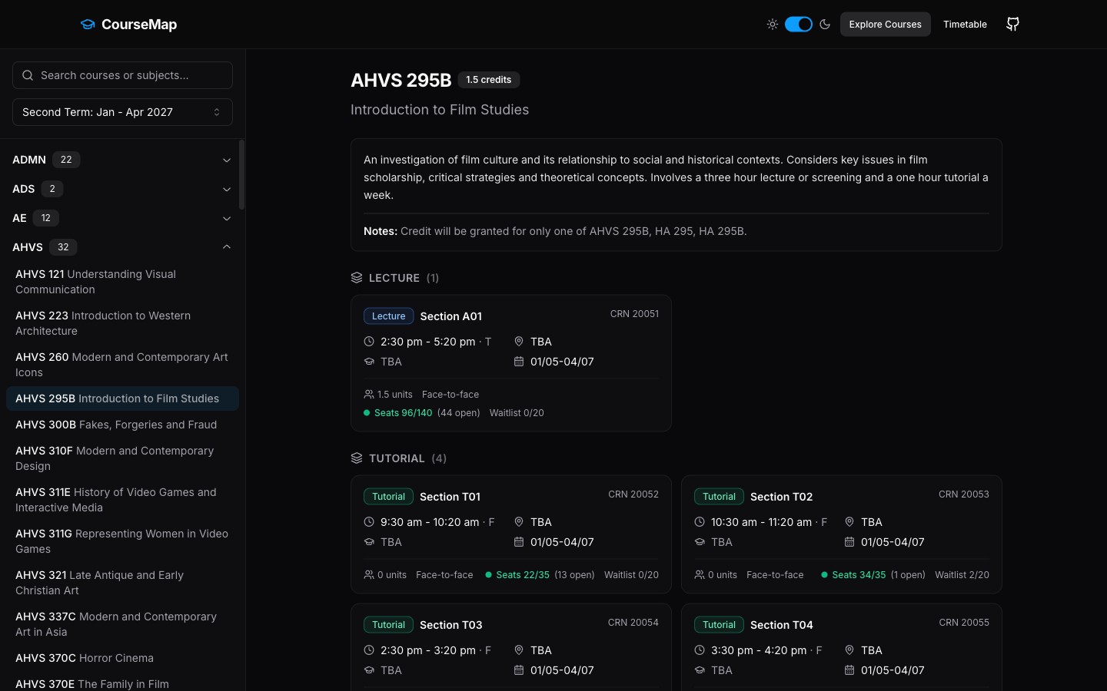This screenshot has width=1107, height=691.
Task: Open AHVS 321 Late Antique and Early Christian Art
Action: [122, 583]
